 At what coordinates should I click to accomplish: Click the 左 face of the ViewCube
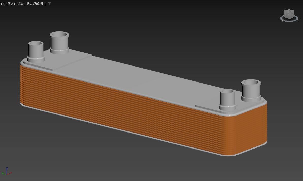tap(287, 15)
